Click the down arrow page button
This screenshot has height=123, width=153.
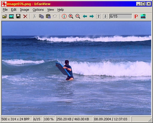pos(105,16)
